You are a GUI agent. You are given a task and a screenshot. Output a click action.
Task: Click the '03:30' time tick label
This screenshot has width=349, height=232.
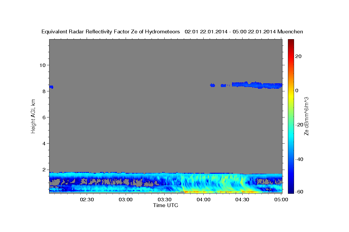[x=165, y=200]
